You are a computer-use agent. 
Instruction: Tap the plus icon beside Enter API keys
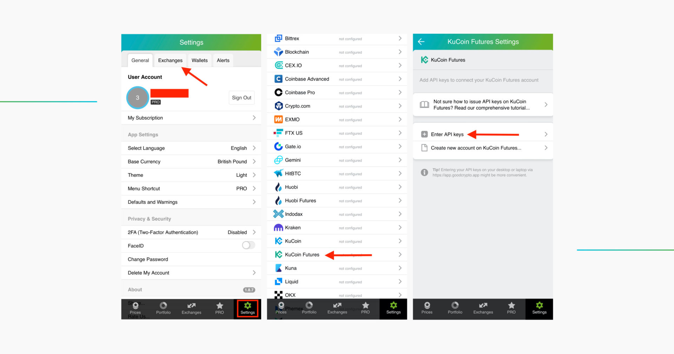point(424,134)
